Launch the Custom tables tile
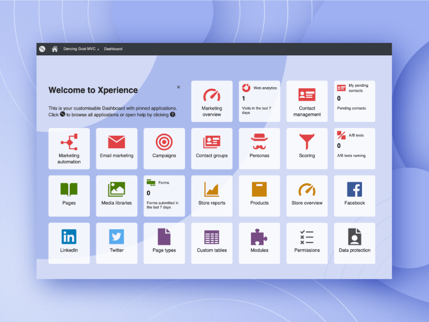Viewport: 429px width, 322px height. (x=212, y=243)
